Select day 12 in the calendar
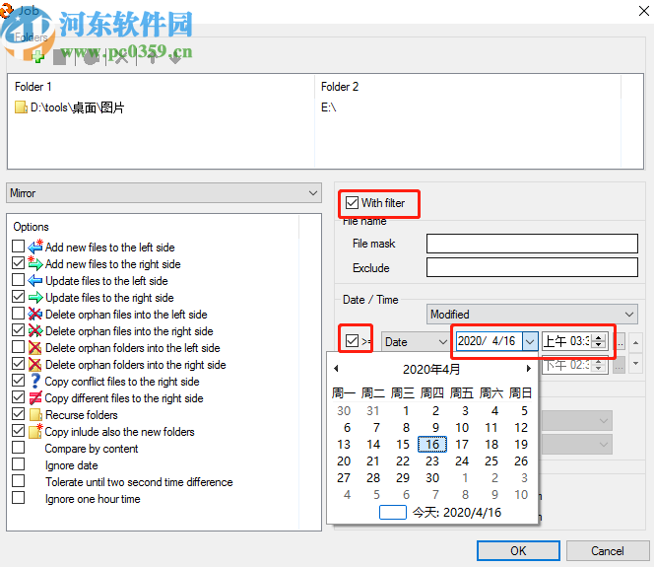 point(521,428)
